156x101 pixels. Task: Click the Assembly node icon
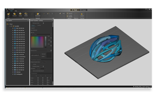14,26
